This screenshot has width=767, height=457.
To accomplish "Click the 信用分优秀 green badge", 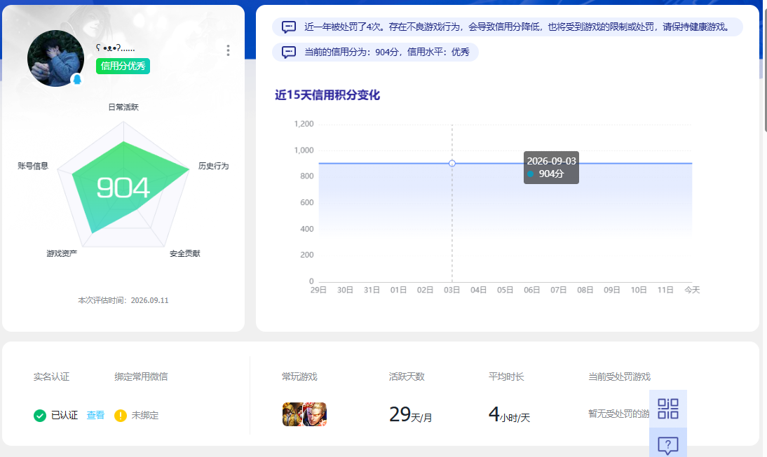I will tap(123, 66).
